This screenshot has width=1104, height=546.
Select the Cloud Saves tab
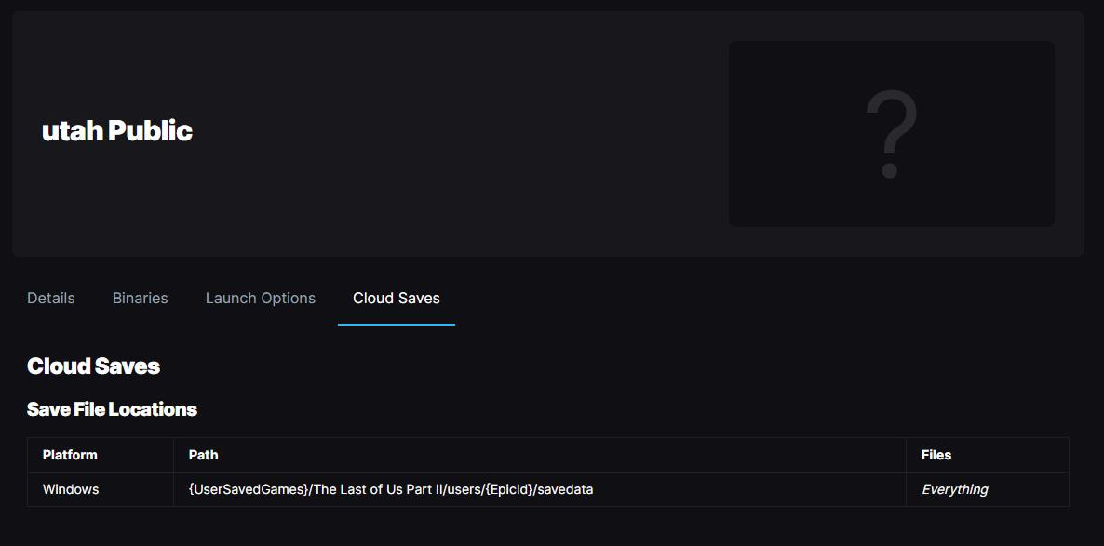click(x=397, y=298)
